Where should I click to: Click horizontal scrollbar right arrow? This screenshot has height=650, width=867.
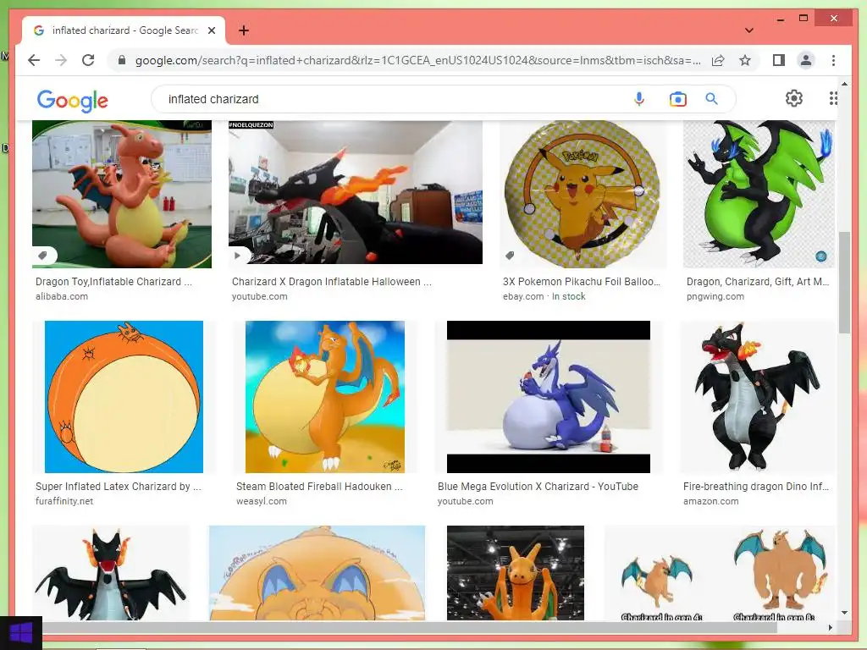coord(830,627)
